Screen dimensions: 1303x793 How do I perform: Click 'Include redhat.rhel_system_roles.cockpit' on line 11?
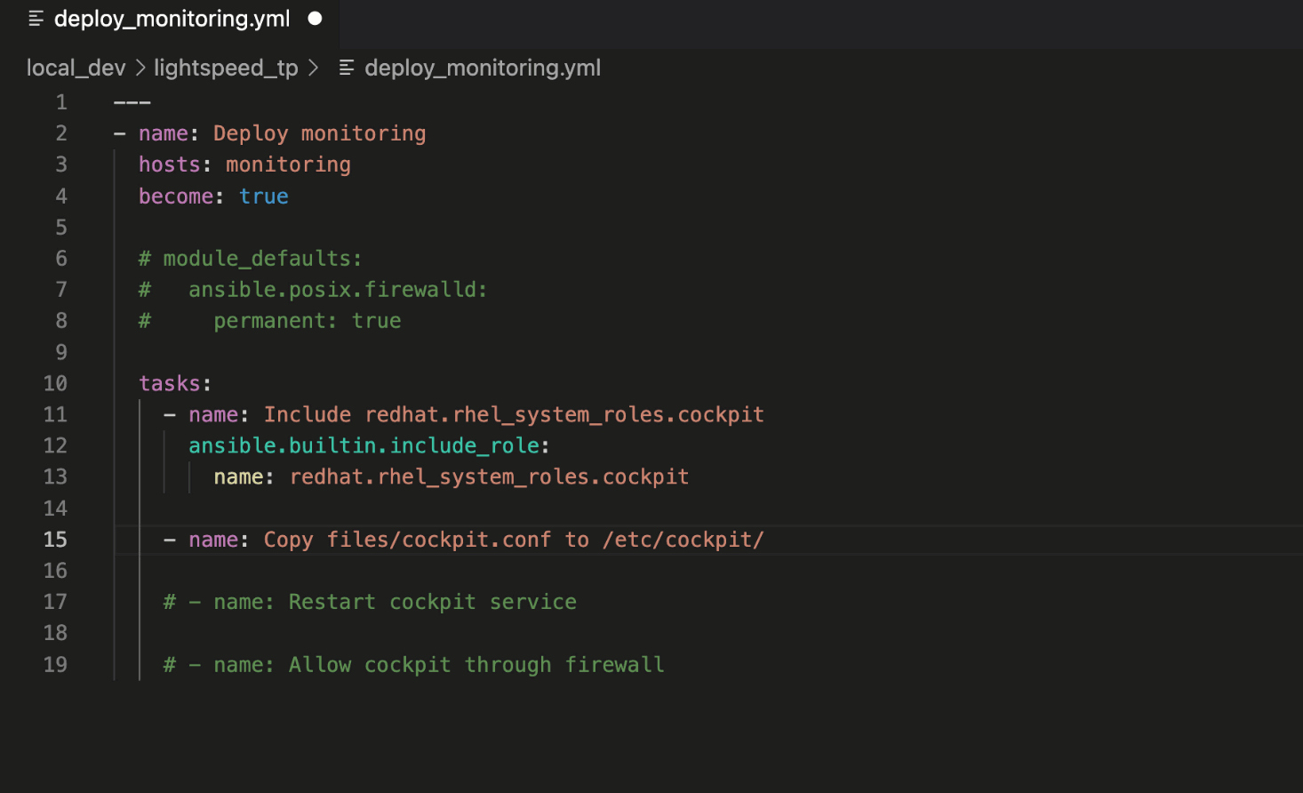[514, 415]
